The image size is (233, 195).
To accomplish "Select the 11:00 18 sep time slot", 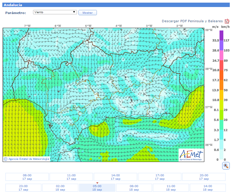I will pyautogui.click(x=171, y=188).
